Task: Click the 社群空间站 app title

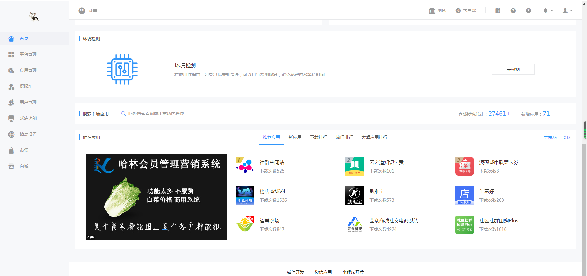Action: (x=272, y=162)
